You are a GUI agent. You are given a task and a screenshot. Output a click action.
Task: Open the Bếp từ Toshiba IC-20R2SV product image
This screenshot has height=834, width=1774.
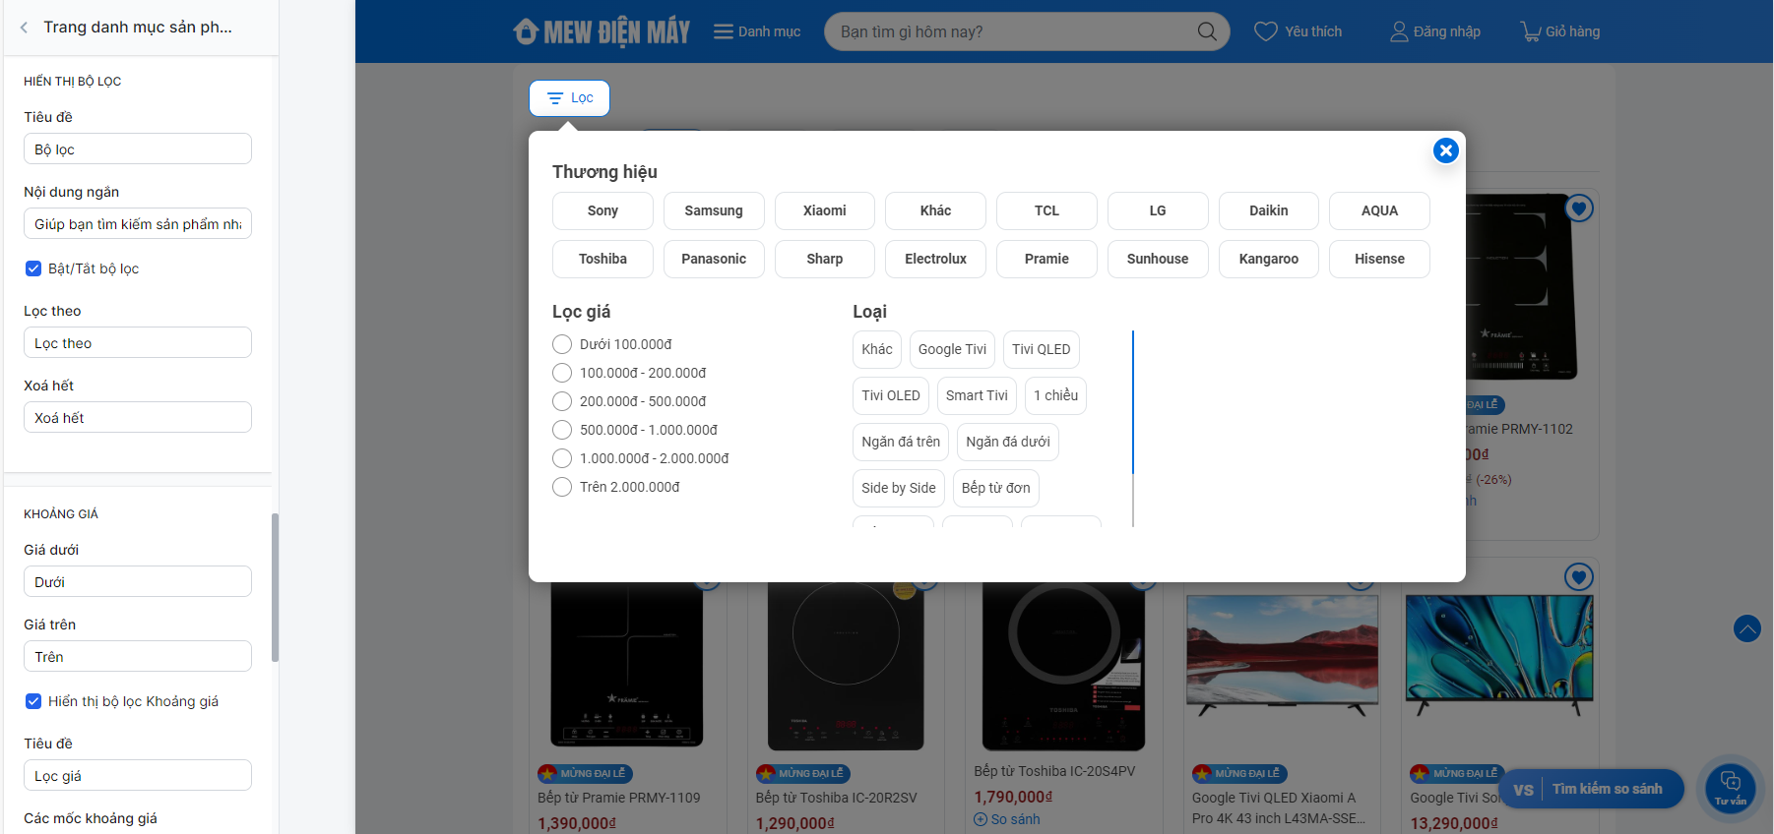(x=846, y=666)
